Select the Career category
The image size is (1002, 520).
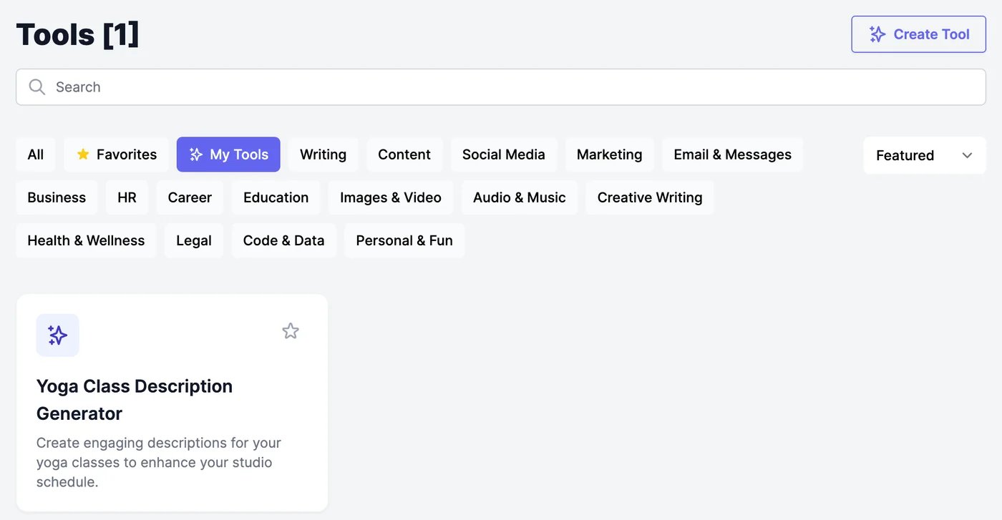coord(190,197)
